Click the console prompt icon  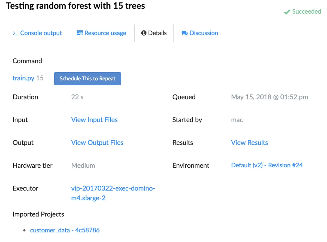click(x=16, y=33)
